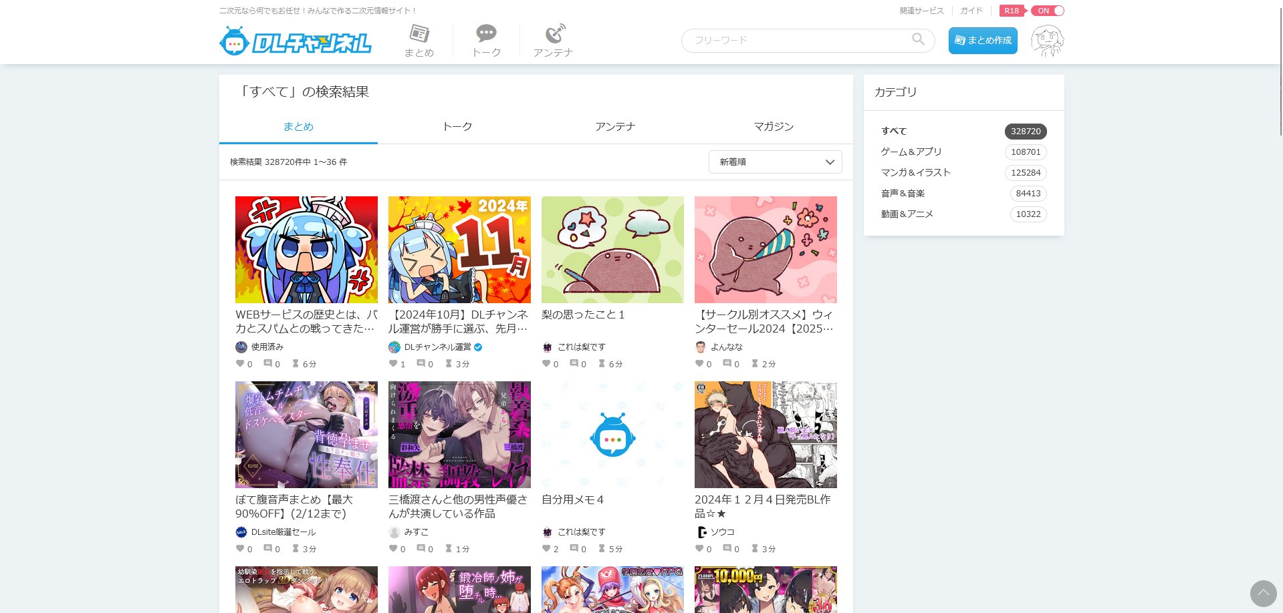The image size is (1283, 613).
Task: Open ぼて腹音声まとめ article title
Action: (x=294, y=507)
